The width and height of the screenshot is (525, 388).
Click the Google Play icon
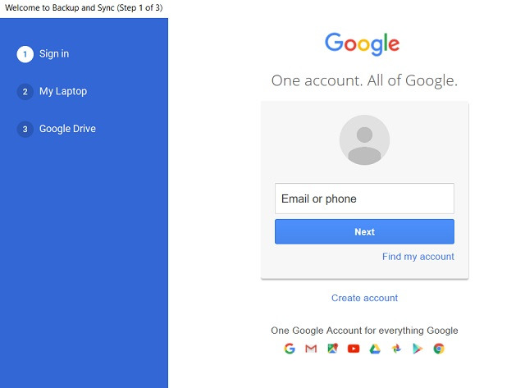(x=418, y=349)
